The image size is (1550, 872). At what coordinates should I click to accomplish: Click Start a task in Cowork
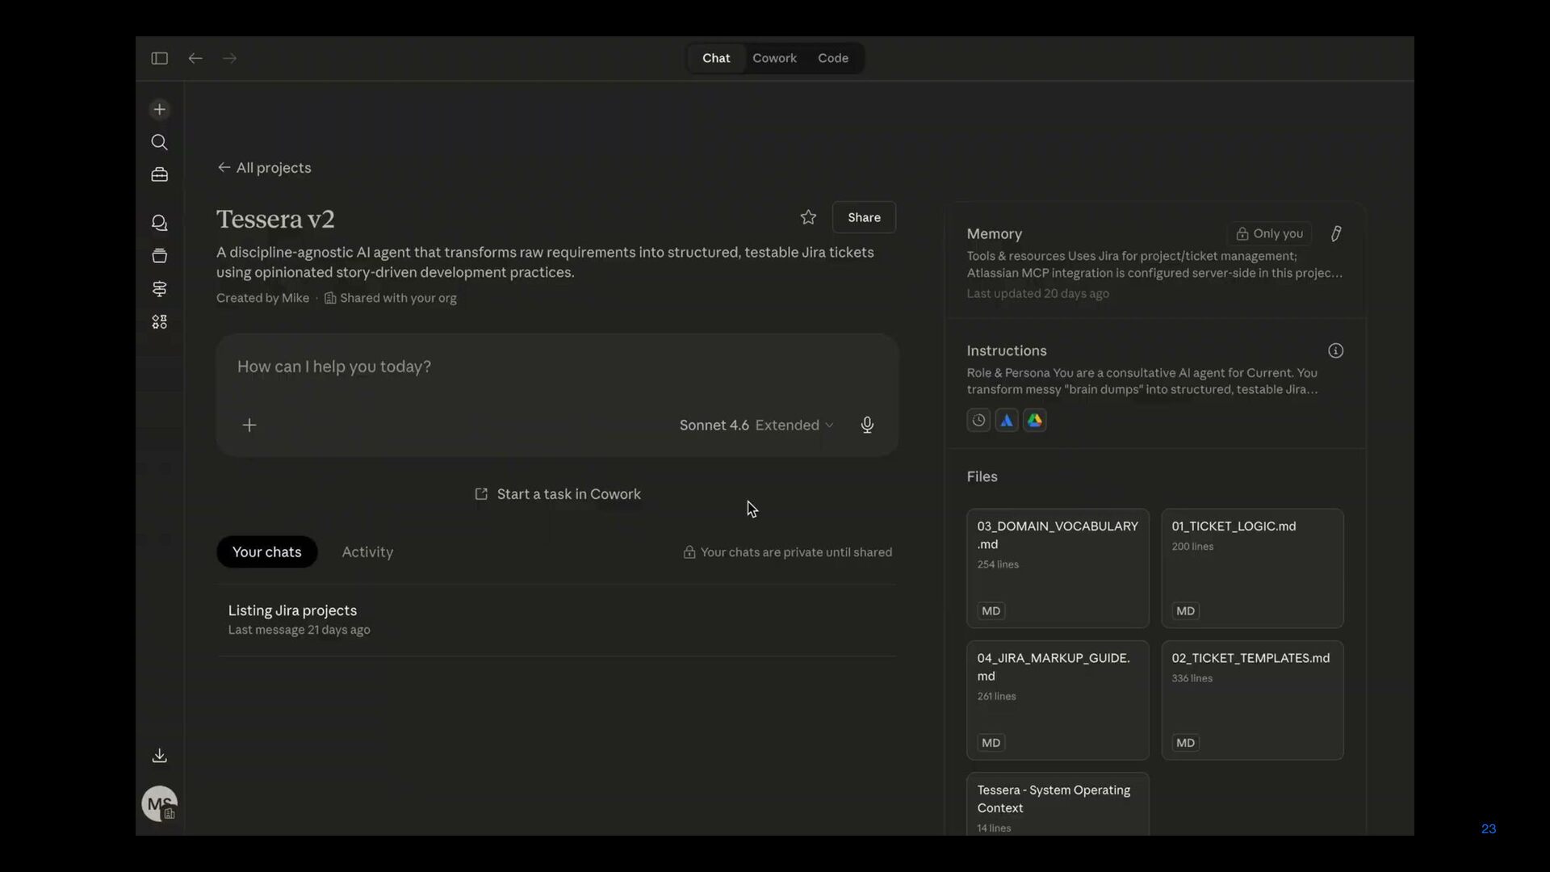558,494
